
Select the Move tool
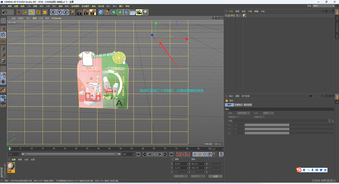coord(25,12)
